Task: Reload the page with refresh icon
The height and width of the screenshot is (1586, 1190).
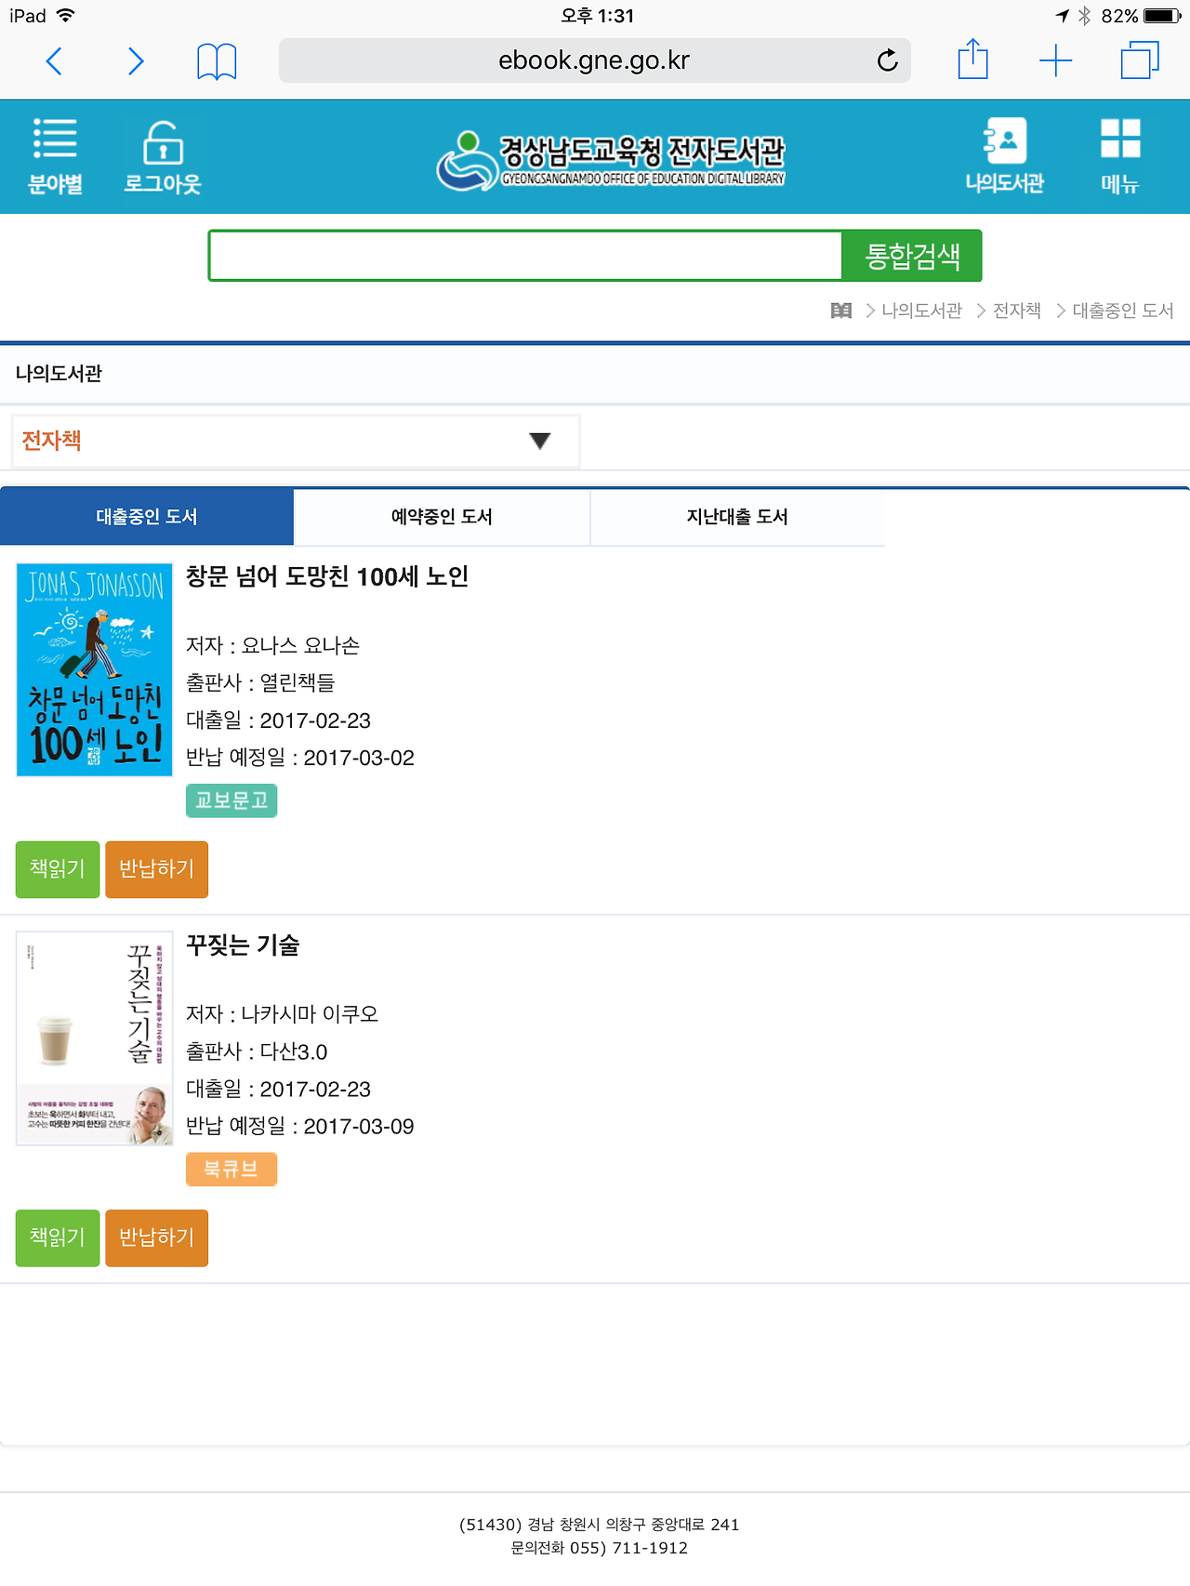Action: coord(887,60)
